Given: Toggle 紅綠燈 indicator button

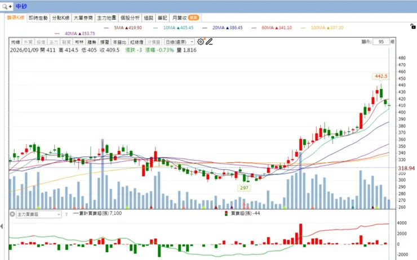Looking at the screenshot, I should coord(137,42).
